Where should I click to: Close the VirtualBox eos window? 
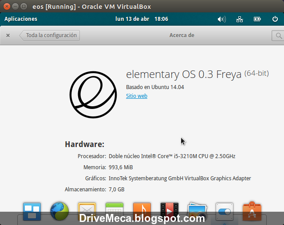click(7, 7)
